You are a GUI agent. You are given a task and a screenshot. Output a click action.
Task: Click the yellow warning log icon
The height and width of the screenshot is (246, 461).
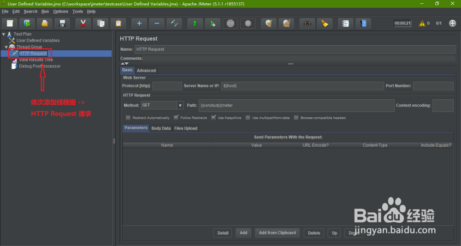[x=422, y=23]
